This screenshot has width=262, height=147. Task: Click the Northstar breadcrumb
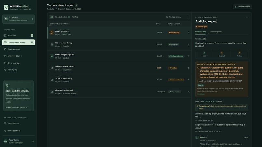[51, 9]
